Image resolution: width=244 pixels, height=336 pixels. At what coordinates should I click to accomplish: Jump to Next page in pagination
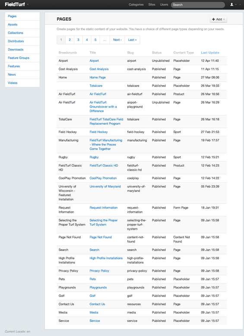coord(117,40)
